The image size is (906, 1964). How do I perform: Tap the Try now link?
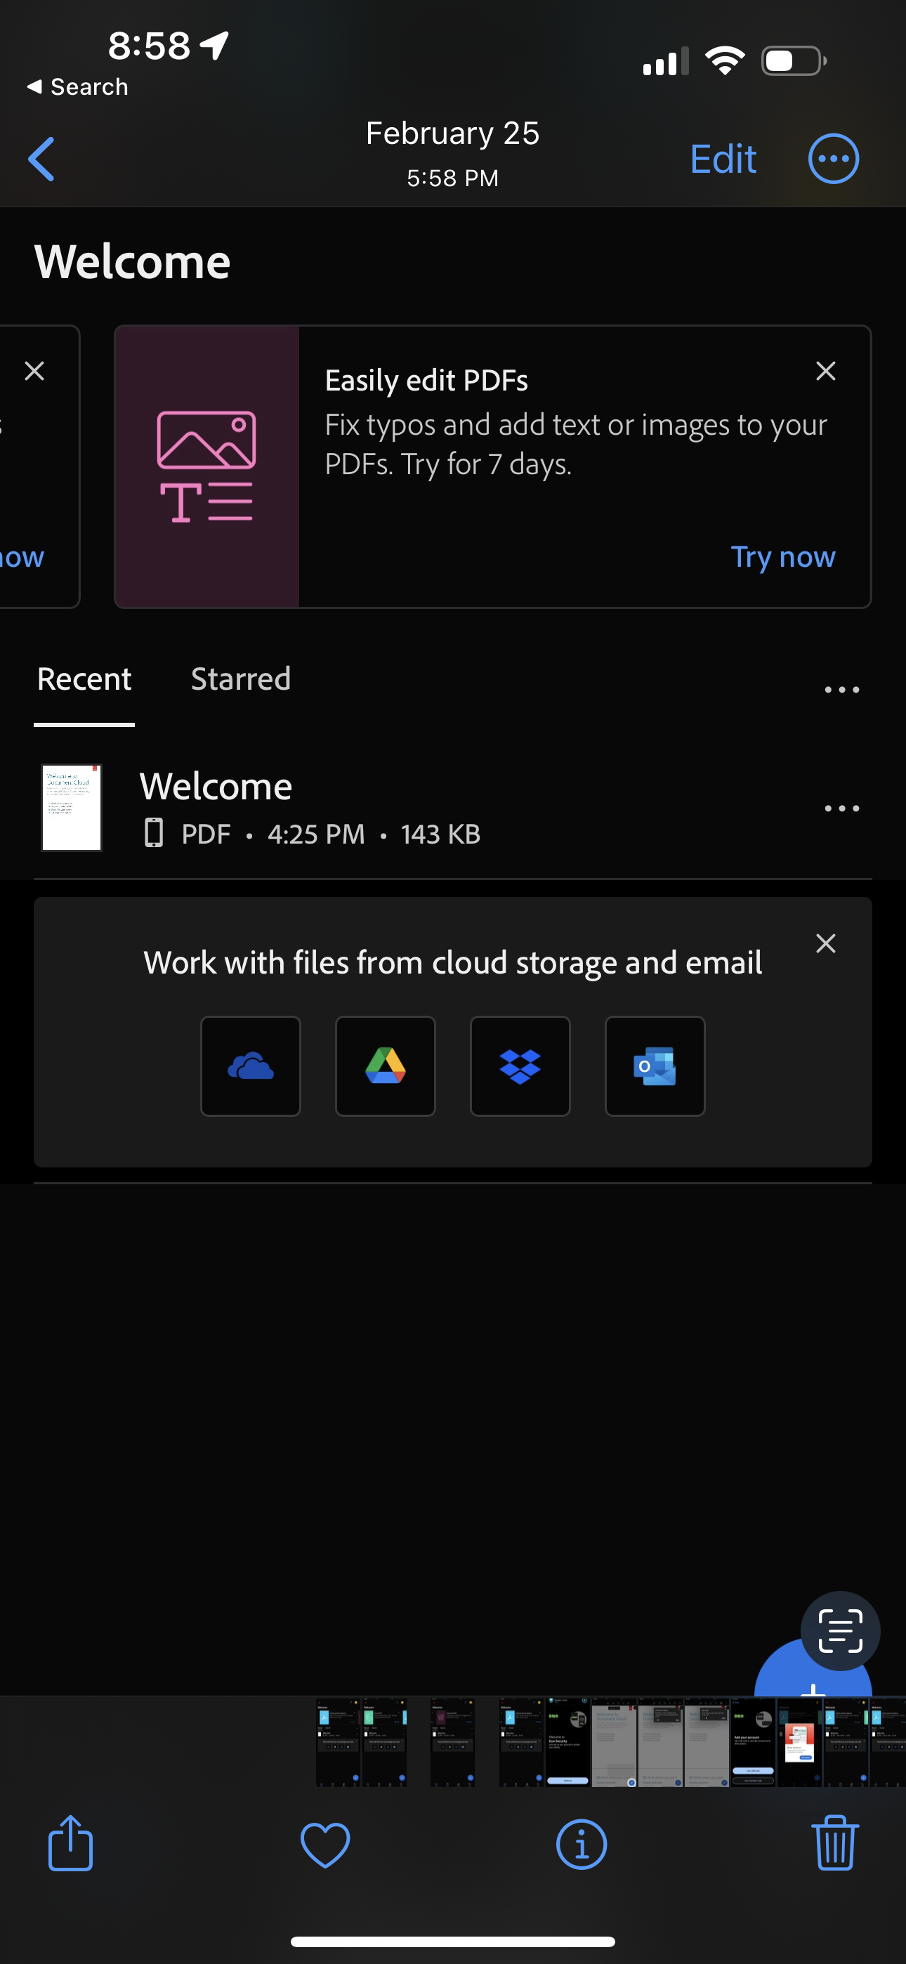pos(782,557)
